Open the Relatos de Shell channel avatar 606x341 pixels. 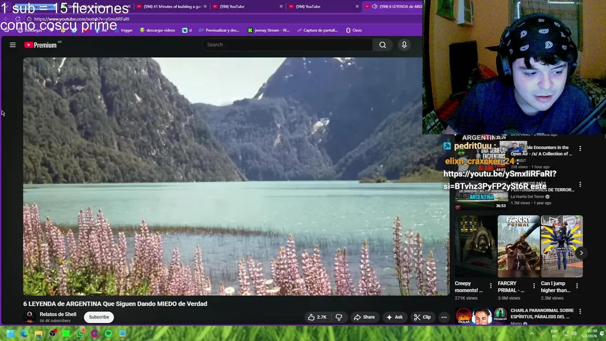click(x=29, y=317)
